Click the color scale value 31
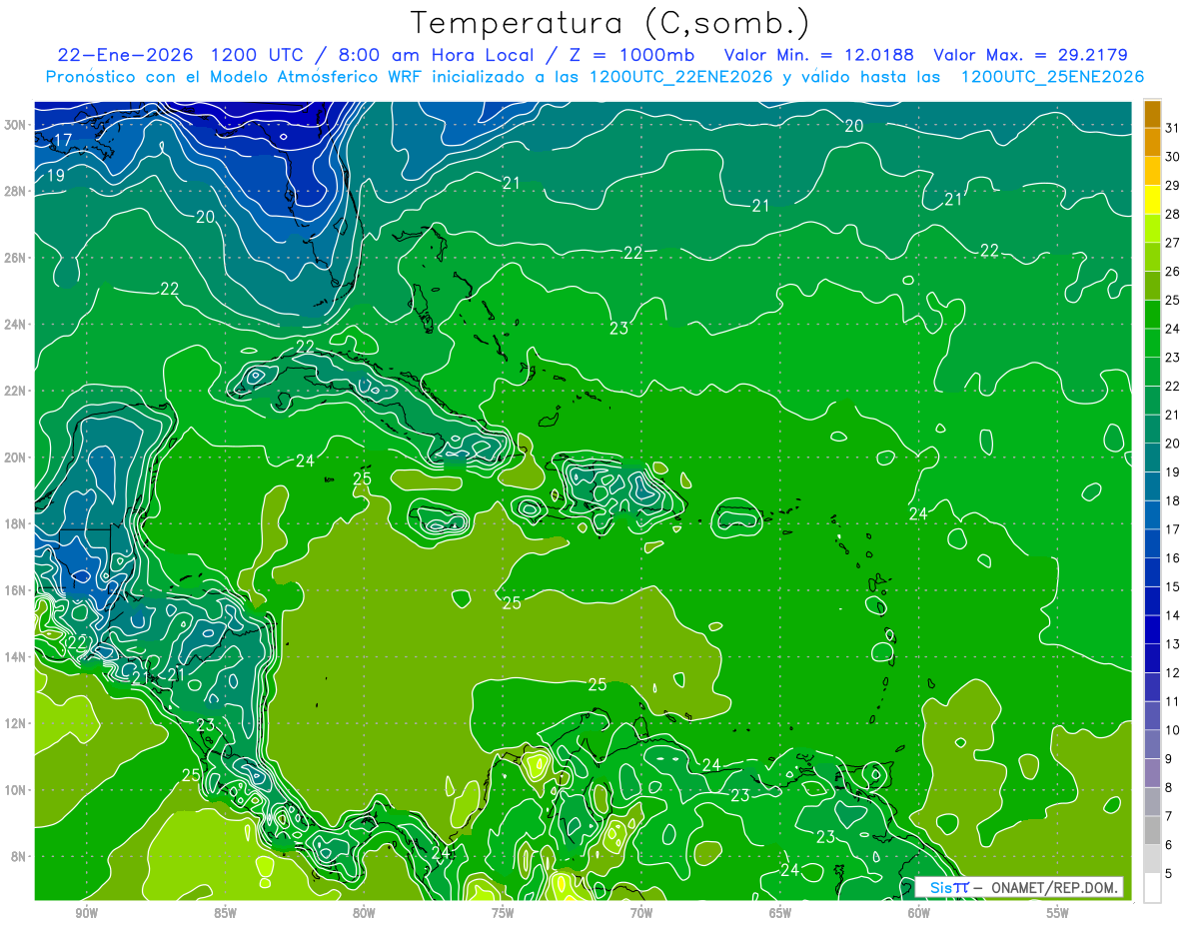 coord(1173,128)
